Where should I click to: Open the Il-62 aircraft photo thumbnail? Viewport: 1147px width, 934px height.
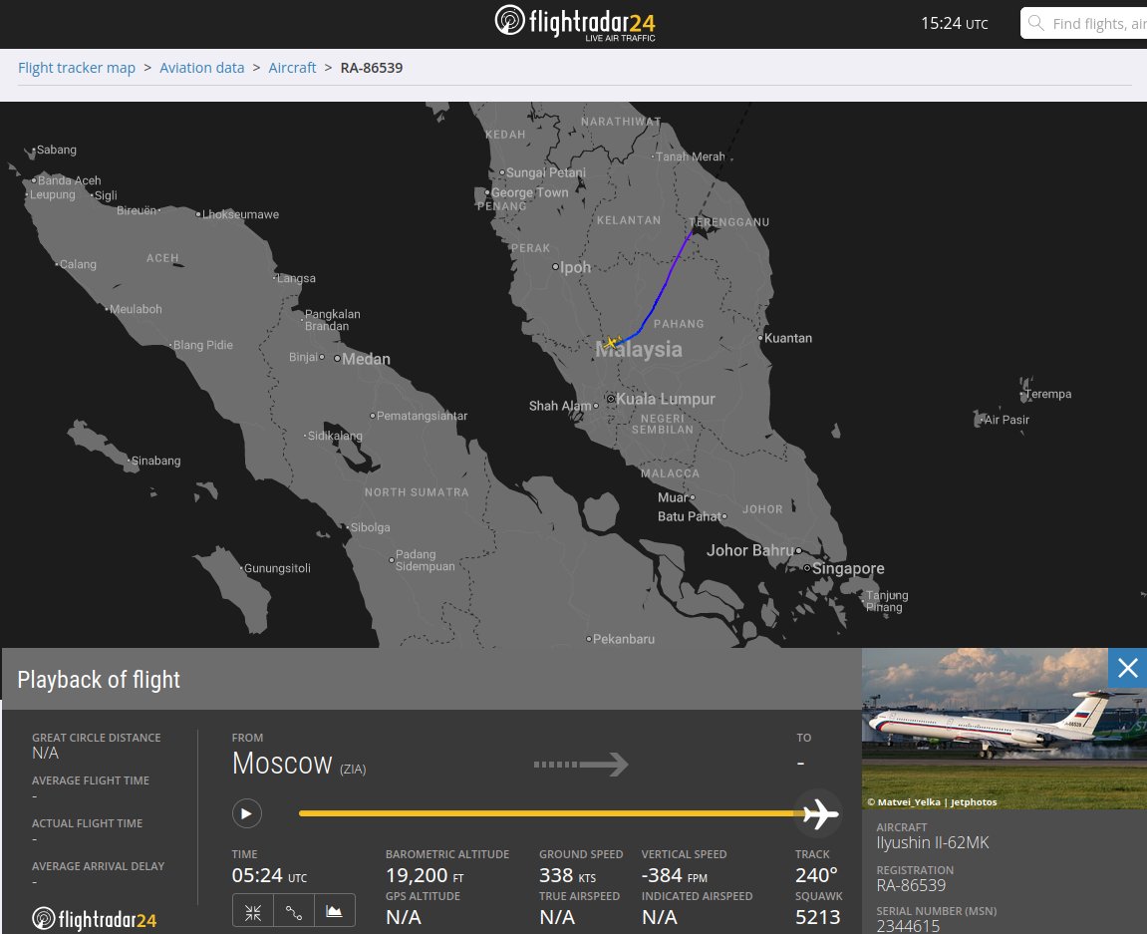1004,729
